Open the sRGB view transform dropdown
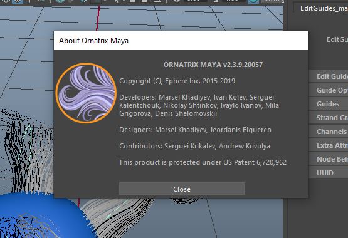The image size is (348, 238). (273, 1)
